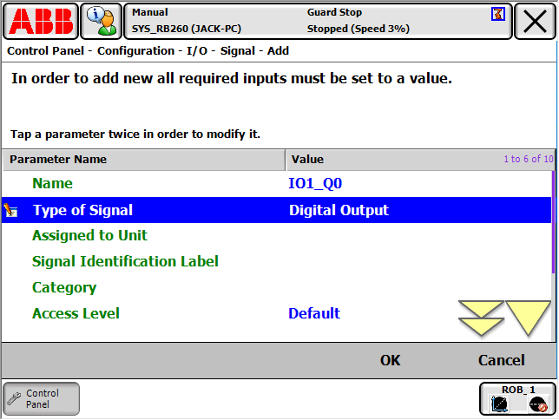Move down one row with arrow

click(528, 318)
